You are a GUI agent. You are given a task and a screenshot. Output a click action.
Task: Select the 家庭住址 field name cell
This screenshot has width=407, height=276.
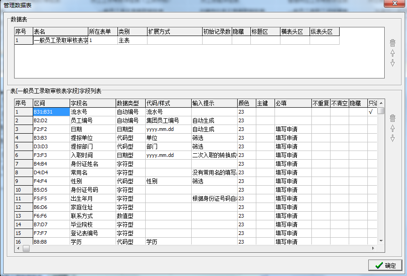point(93,207)
